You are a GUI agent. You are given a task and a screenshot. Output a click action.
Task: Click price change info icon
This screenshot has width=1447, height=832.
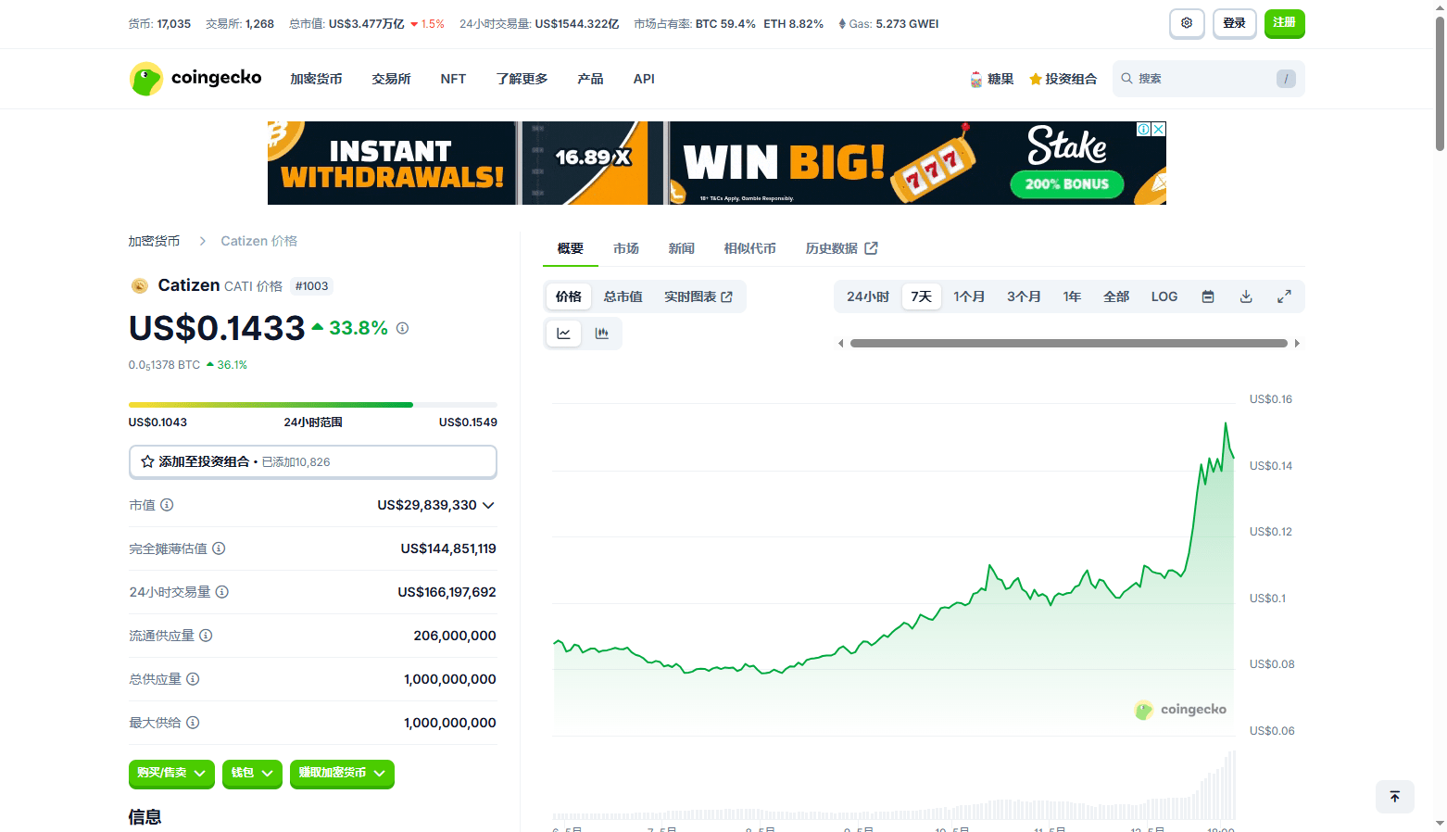402,328
